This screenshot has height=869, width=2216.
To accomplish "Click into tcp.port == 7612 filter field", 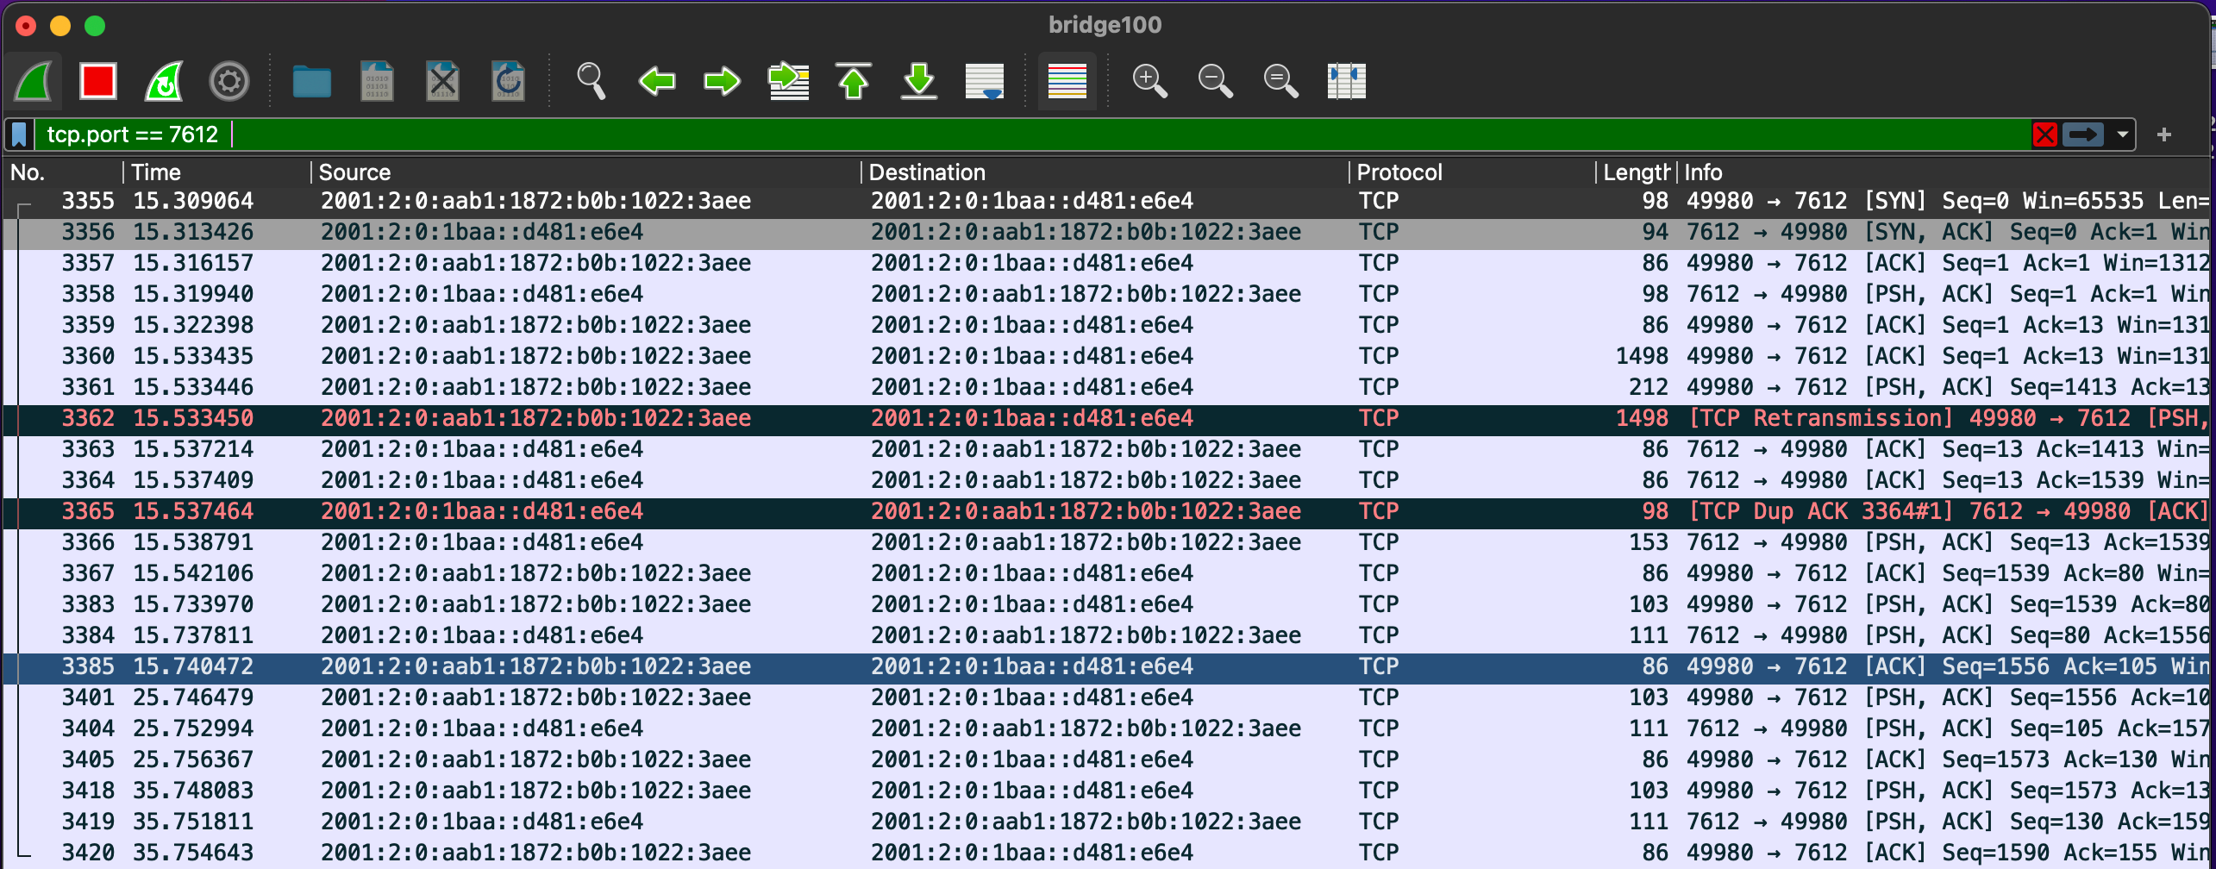I will point(1035,134).
